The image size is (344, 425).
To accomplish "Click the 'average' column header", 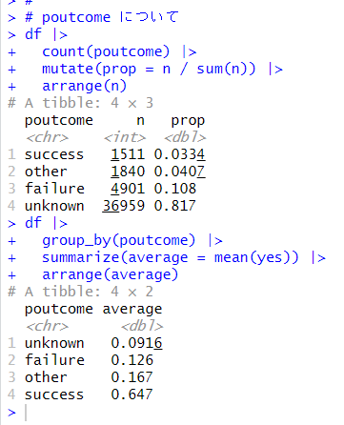I will coord(132,310).
